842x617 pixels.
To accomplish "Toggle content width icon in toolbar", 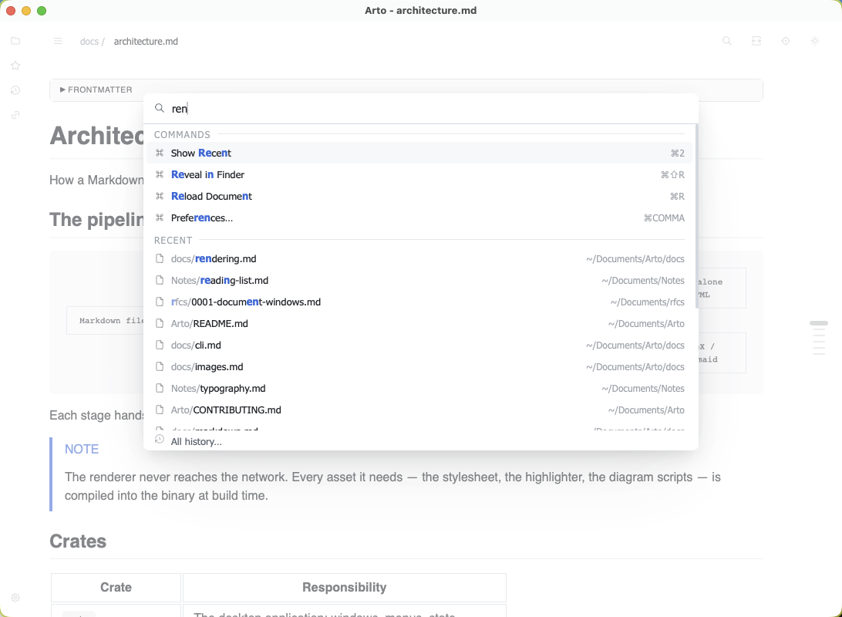I will [x=756, y=41].
